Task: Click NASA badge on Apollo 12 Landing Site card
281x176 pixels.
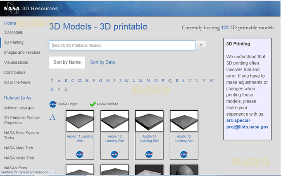Action: (x=115, y=154)
